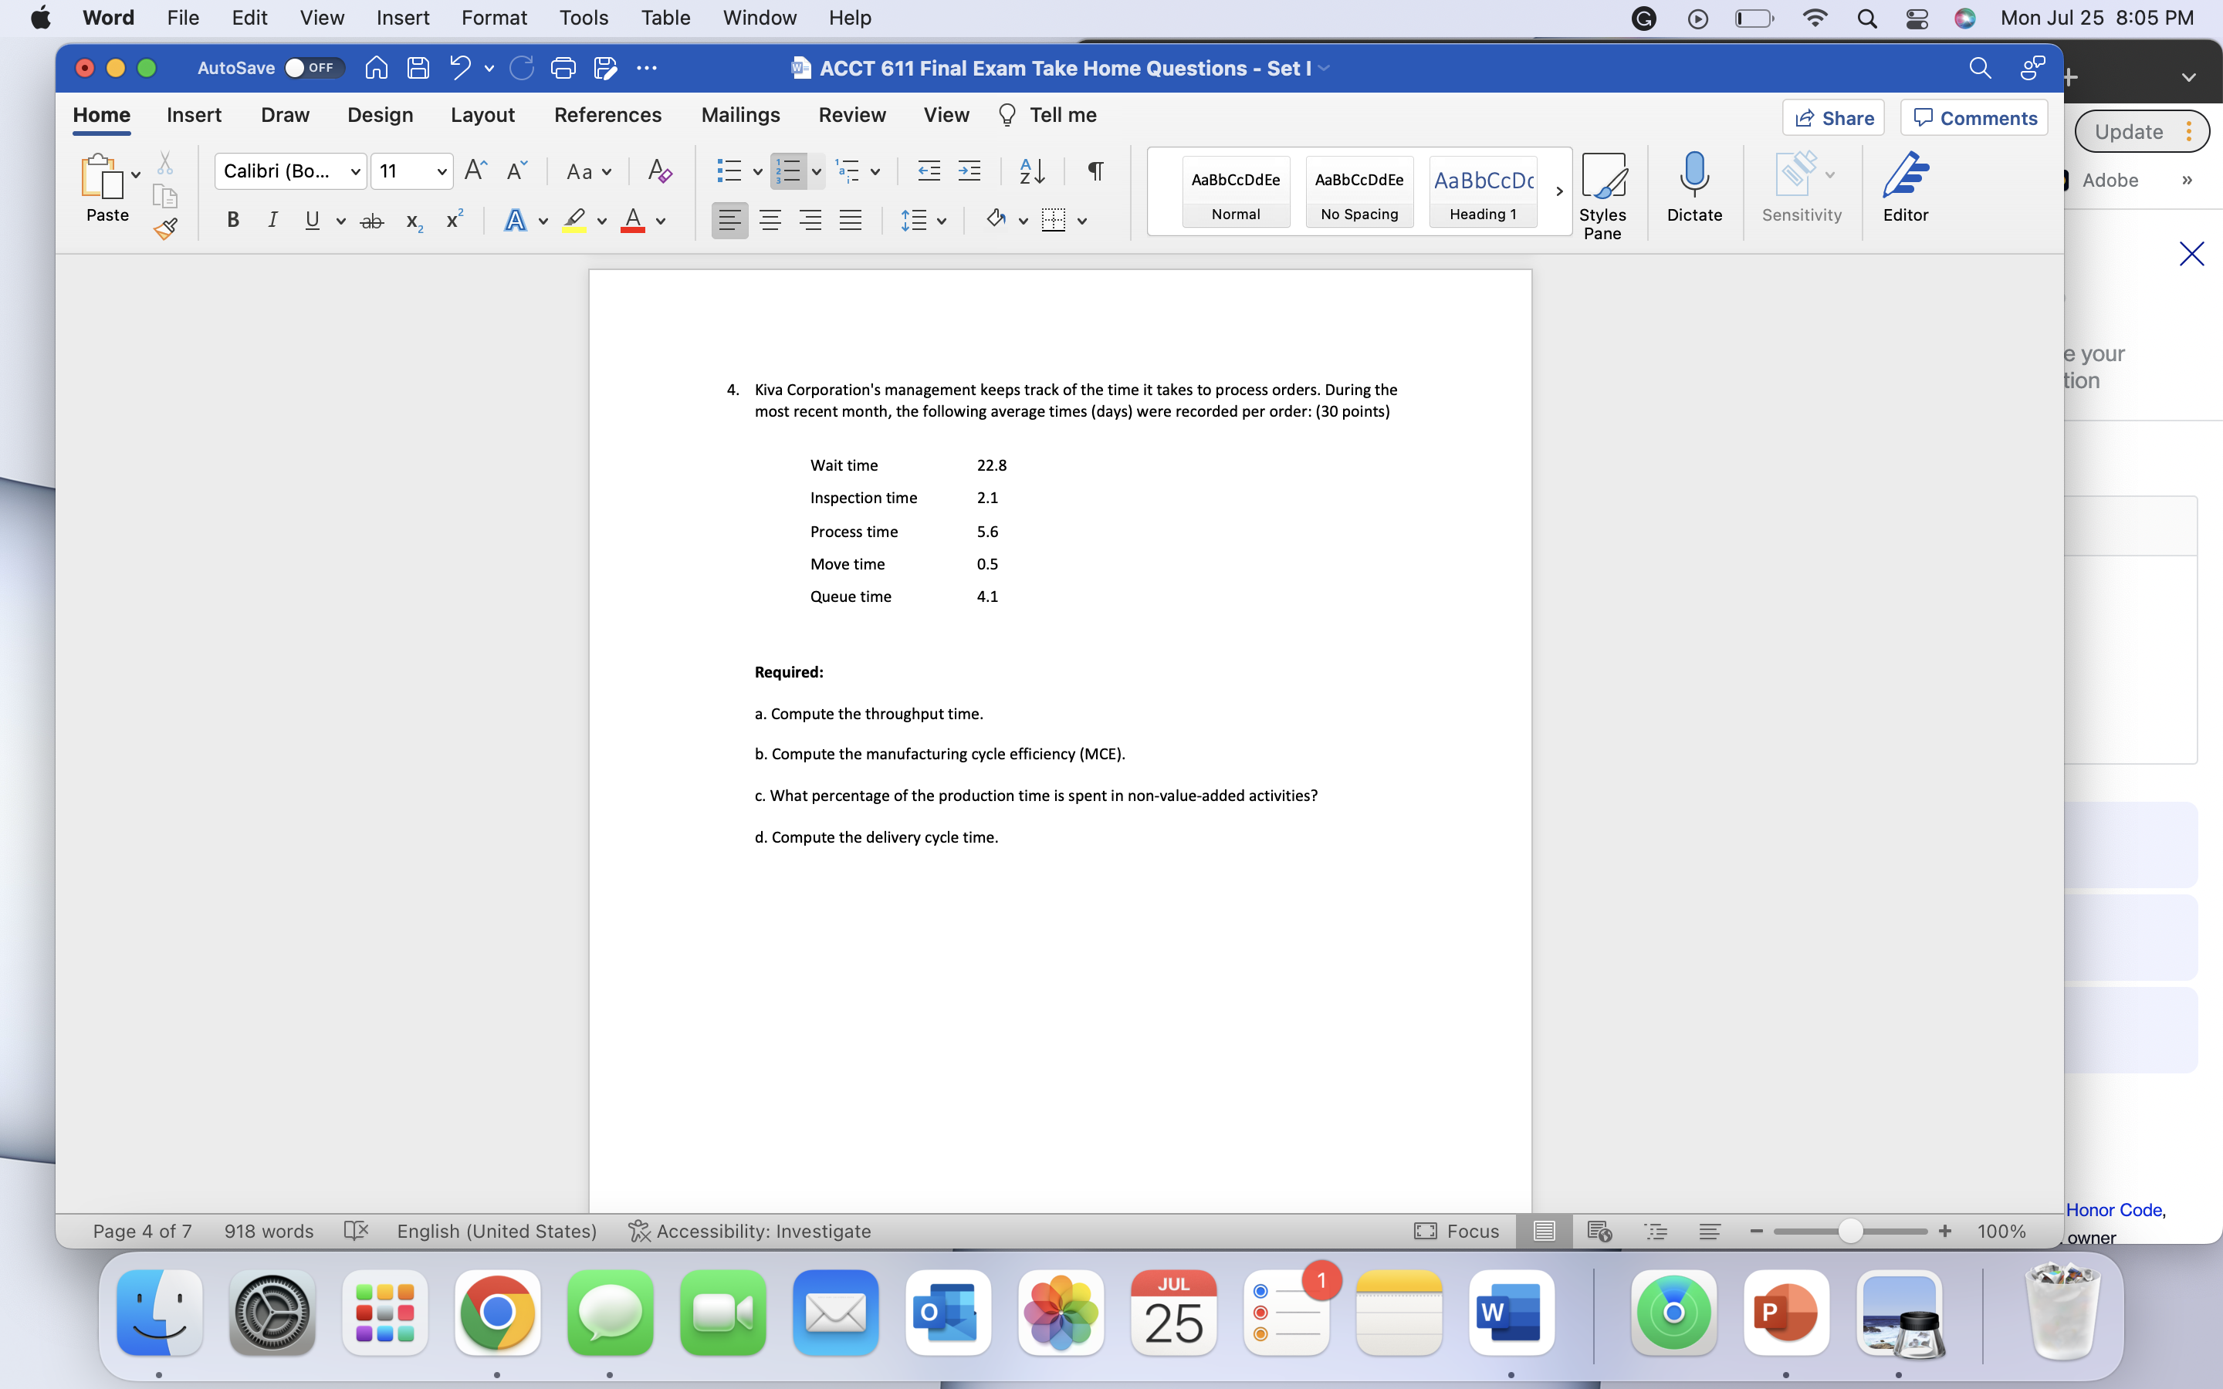Launch the Editor tool
Image resolution: width=2223 pixels, height=1389 pixels.
(x=1905, y=188)
